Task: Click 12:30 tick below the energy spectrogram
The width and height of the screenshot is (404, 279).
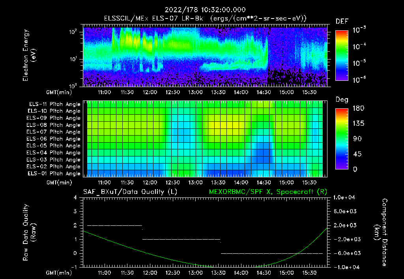Action: click(x=173, y=92)
